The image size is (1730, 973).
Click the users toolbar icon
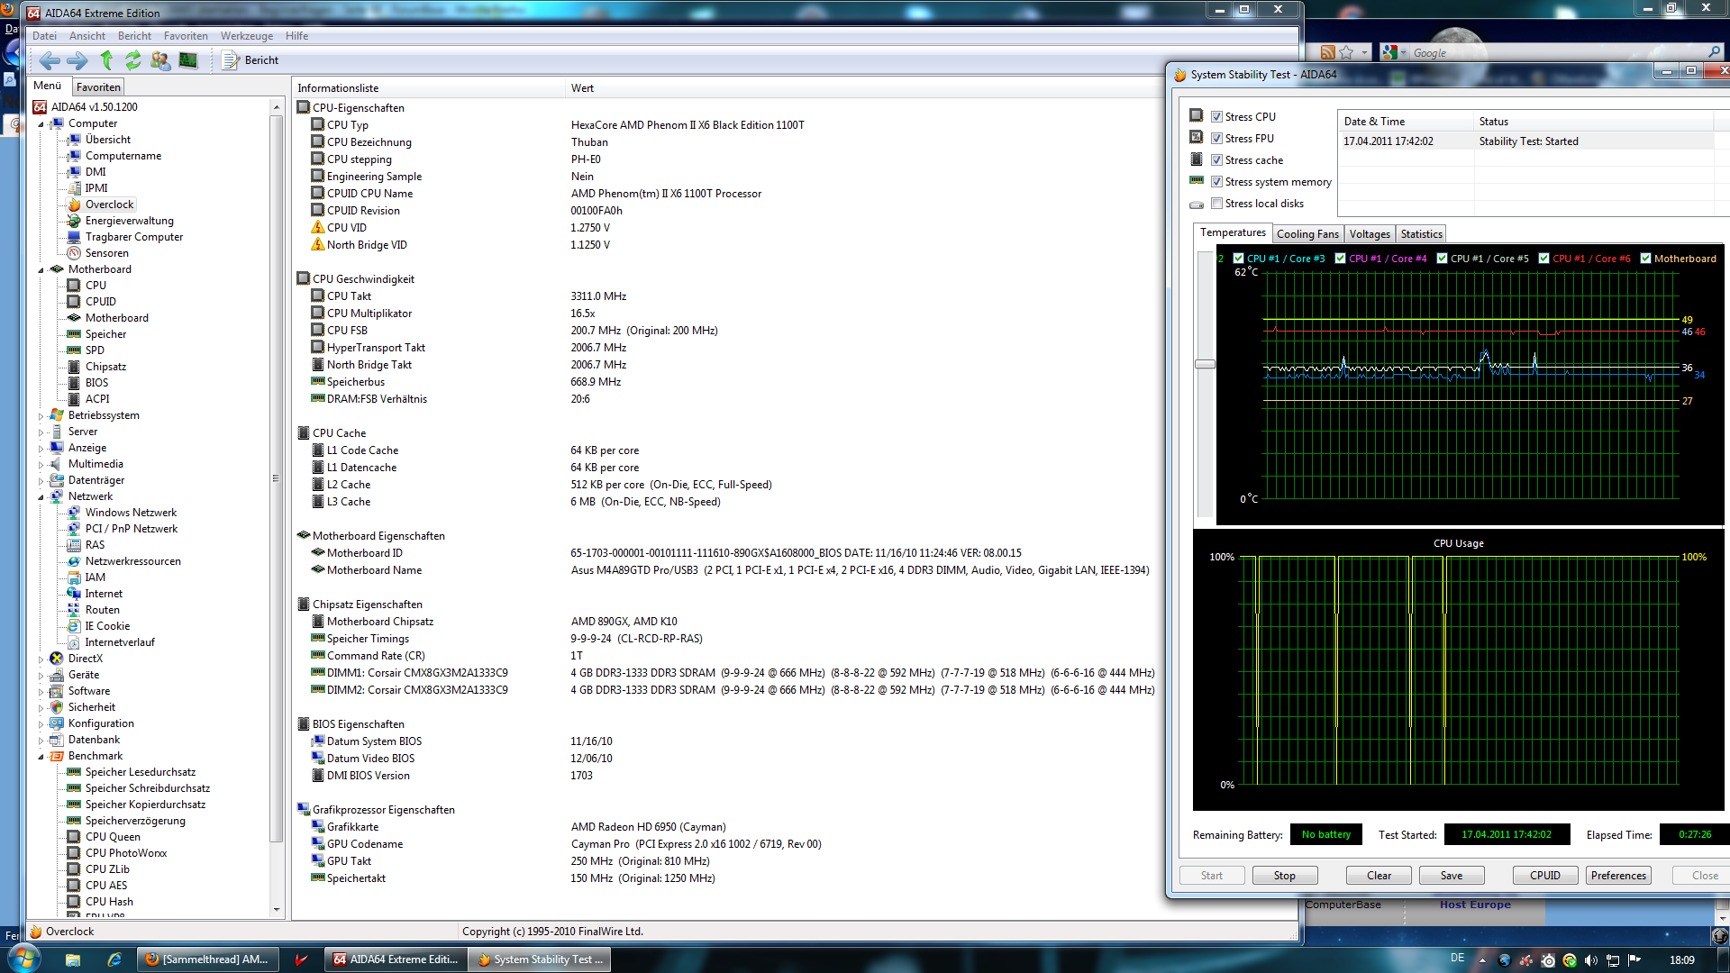160,60
